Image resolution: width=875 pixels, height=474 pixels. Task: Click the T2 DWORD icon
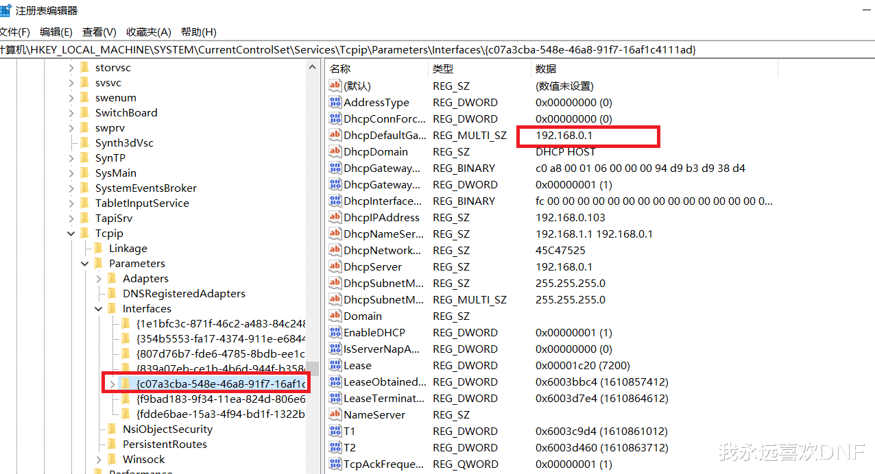point(335,447)
